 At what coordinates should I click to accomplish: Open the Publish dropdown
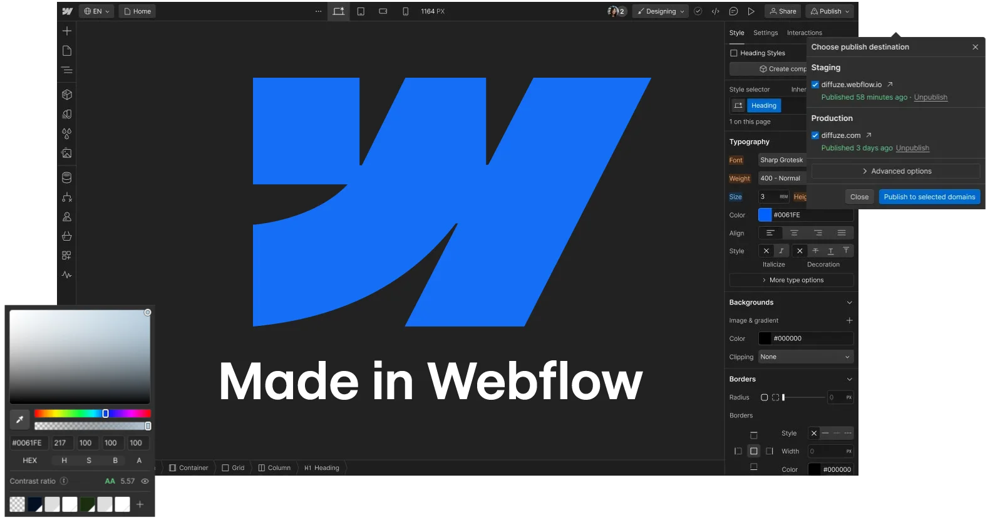(x=830, y=11)
